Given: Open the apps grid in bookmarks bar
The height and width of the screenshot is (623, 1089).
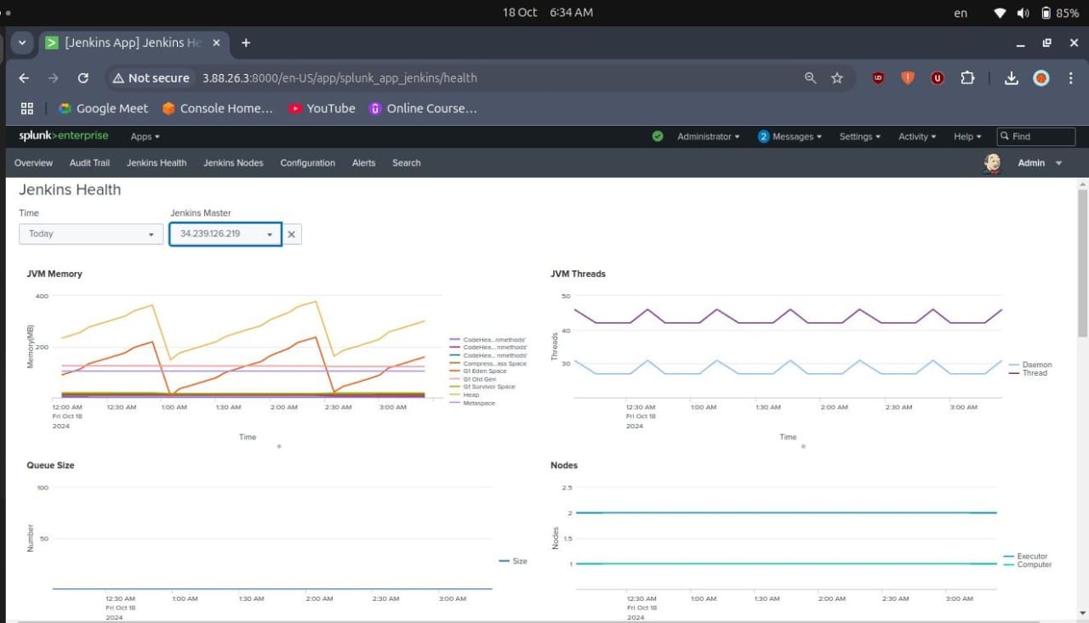Looking at the screenshot, I should (x=27, y=109).
